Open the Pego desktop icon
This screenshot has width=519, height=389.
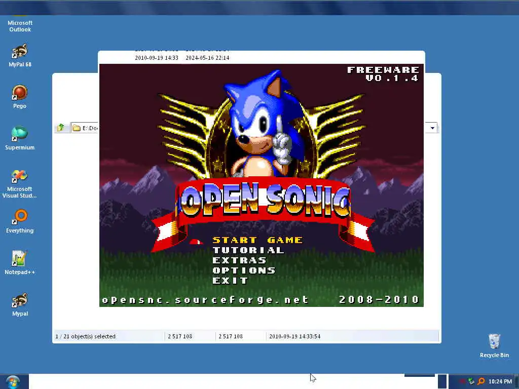(20, 97)
